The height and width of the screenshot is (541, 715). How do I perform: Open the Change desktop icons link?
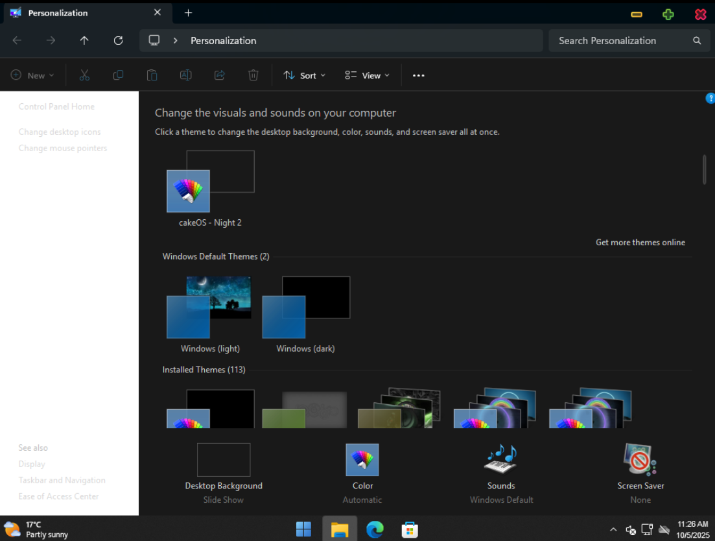pyautogui.click(x=60, y=132)
